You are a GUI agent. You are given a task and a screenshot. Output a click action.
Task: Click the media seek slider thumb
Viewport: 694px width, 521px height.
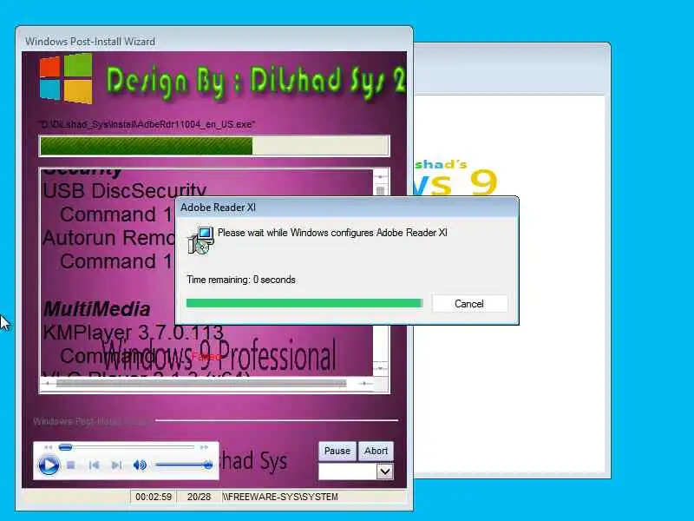(x=65, y=447)
